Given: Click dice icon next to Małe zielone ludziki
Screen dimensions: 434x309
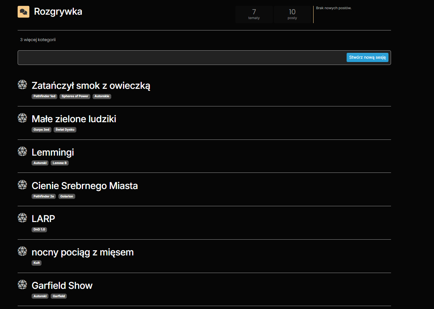Looking at the screenshot, I should click(22, 118).
